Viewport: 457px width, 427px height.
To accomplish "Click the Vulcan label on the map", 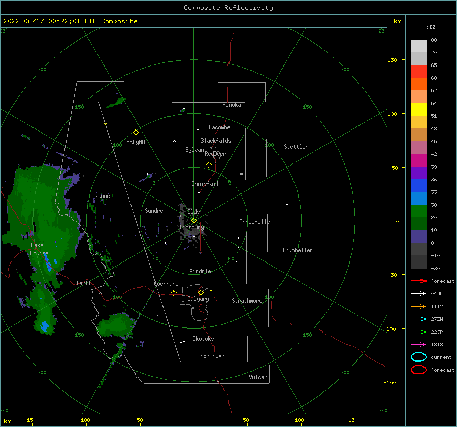I will point(258,377).
